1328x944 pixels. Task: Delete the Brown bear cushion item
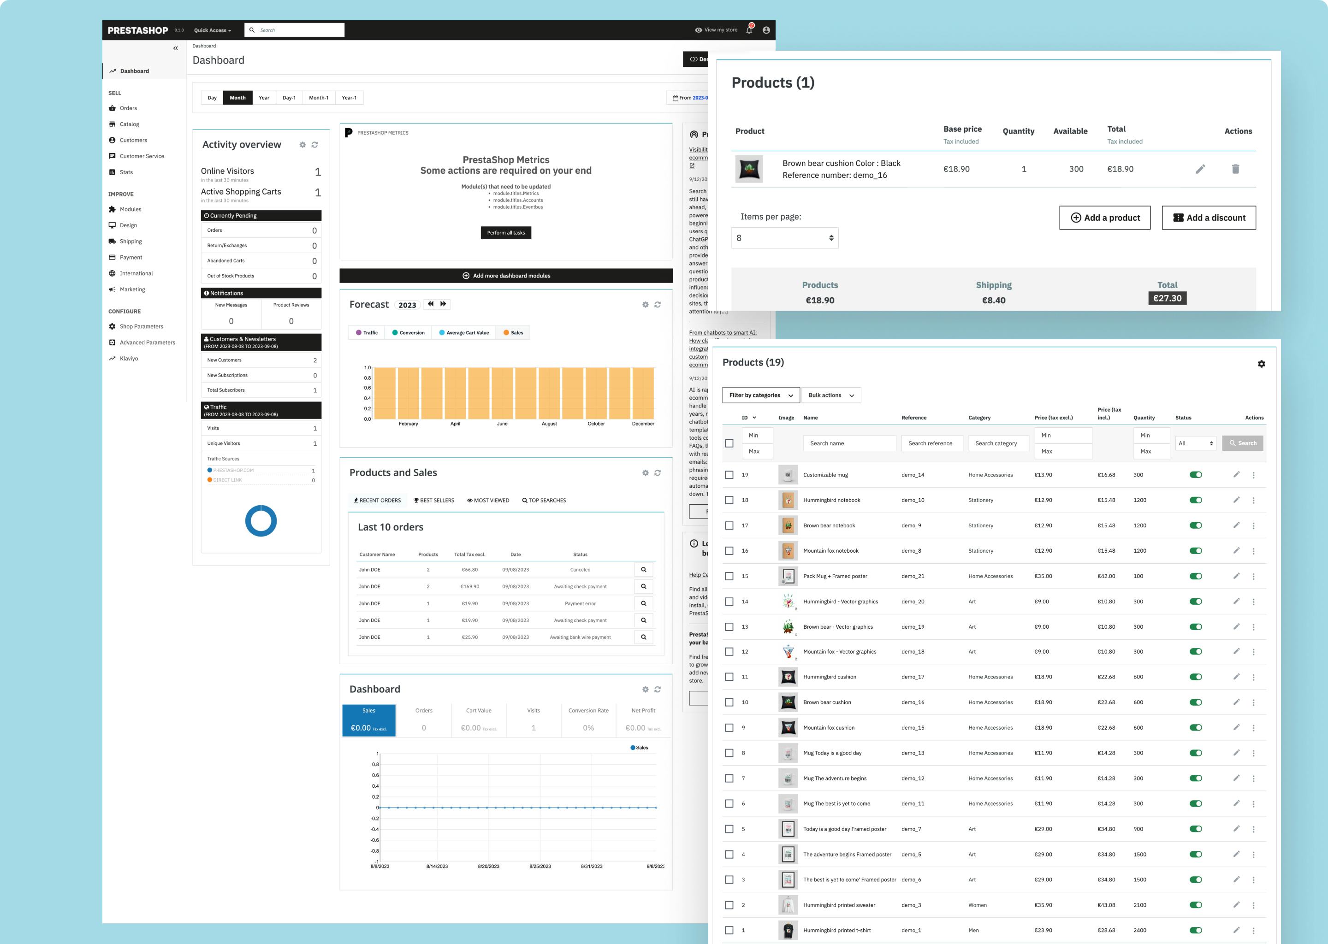[1236, 169]
